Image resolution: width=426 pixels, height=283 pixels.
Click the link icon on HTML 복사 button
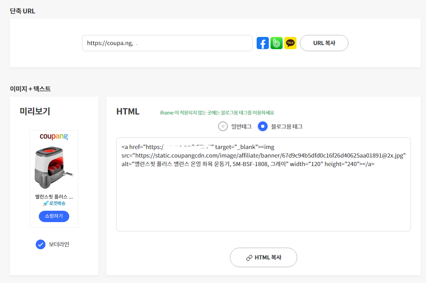tap(249, 258)
